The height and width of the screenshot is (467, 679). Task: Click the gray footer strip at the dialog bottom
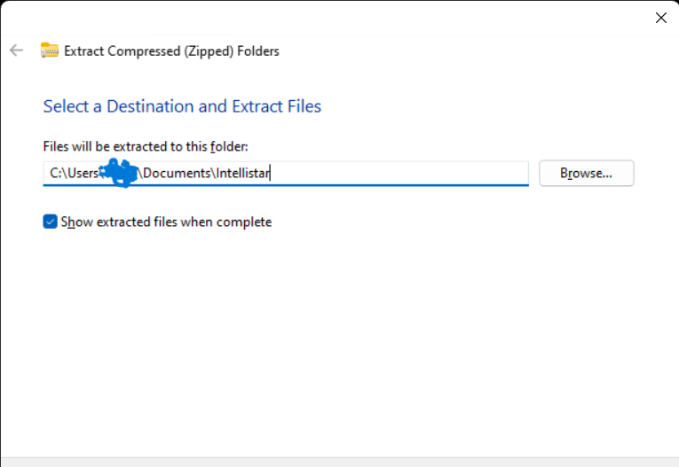click(x=339, y=462)
